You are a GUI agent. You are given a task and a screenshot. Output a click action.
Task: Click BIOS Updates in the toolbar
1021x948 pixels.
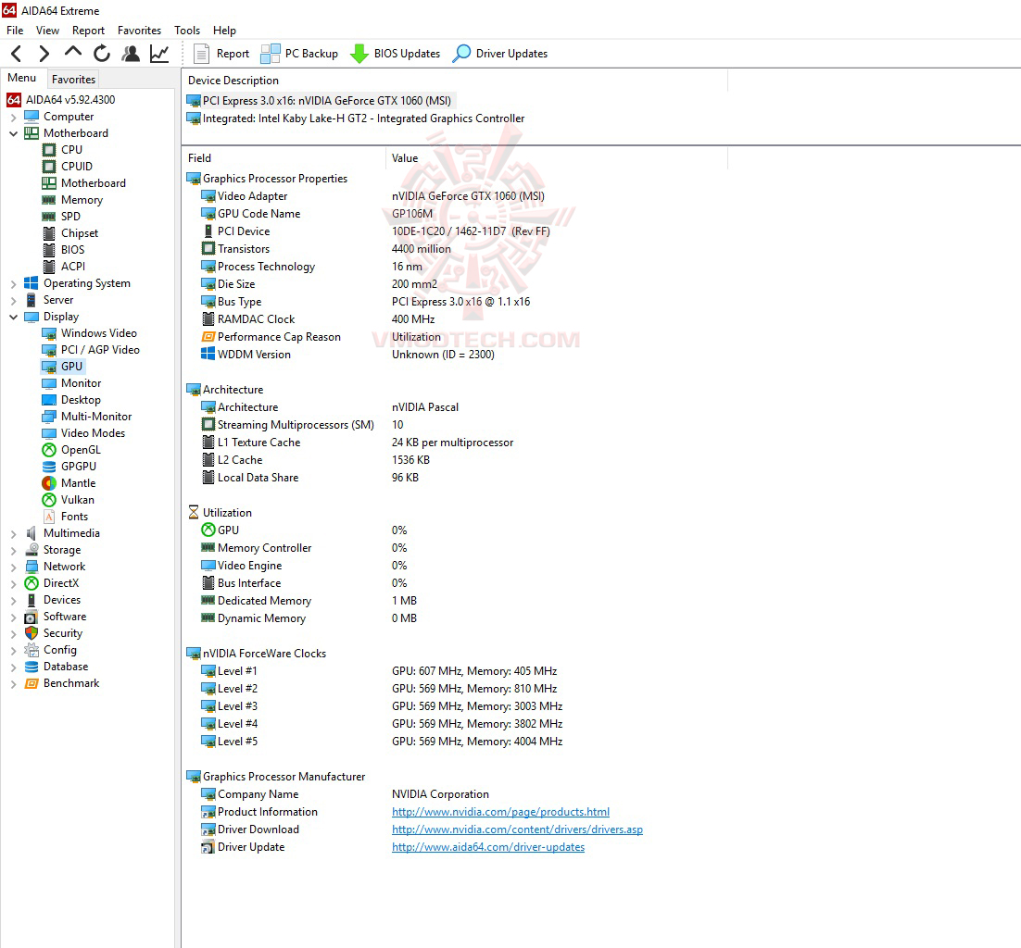pos(396,54)
